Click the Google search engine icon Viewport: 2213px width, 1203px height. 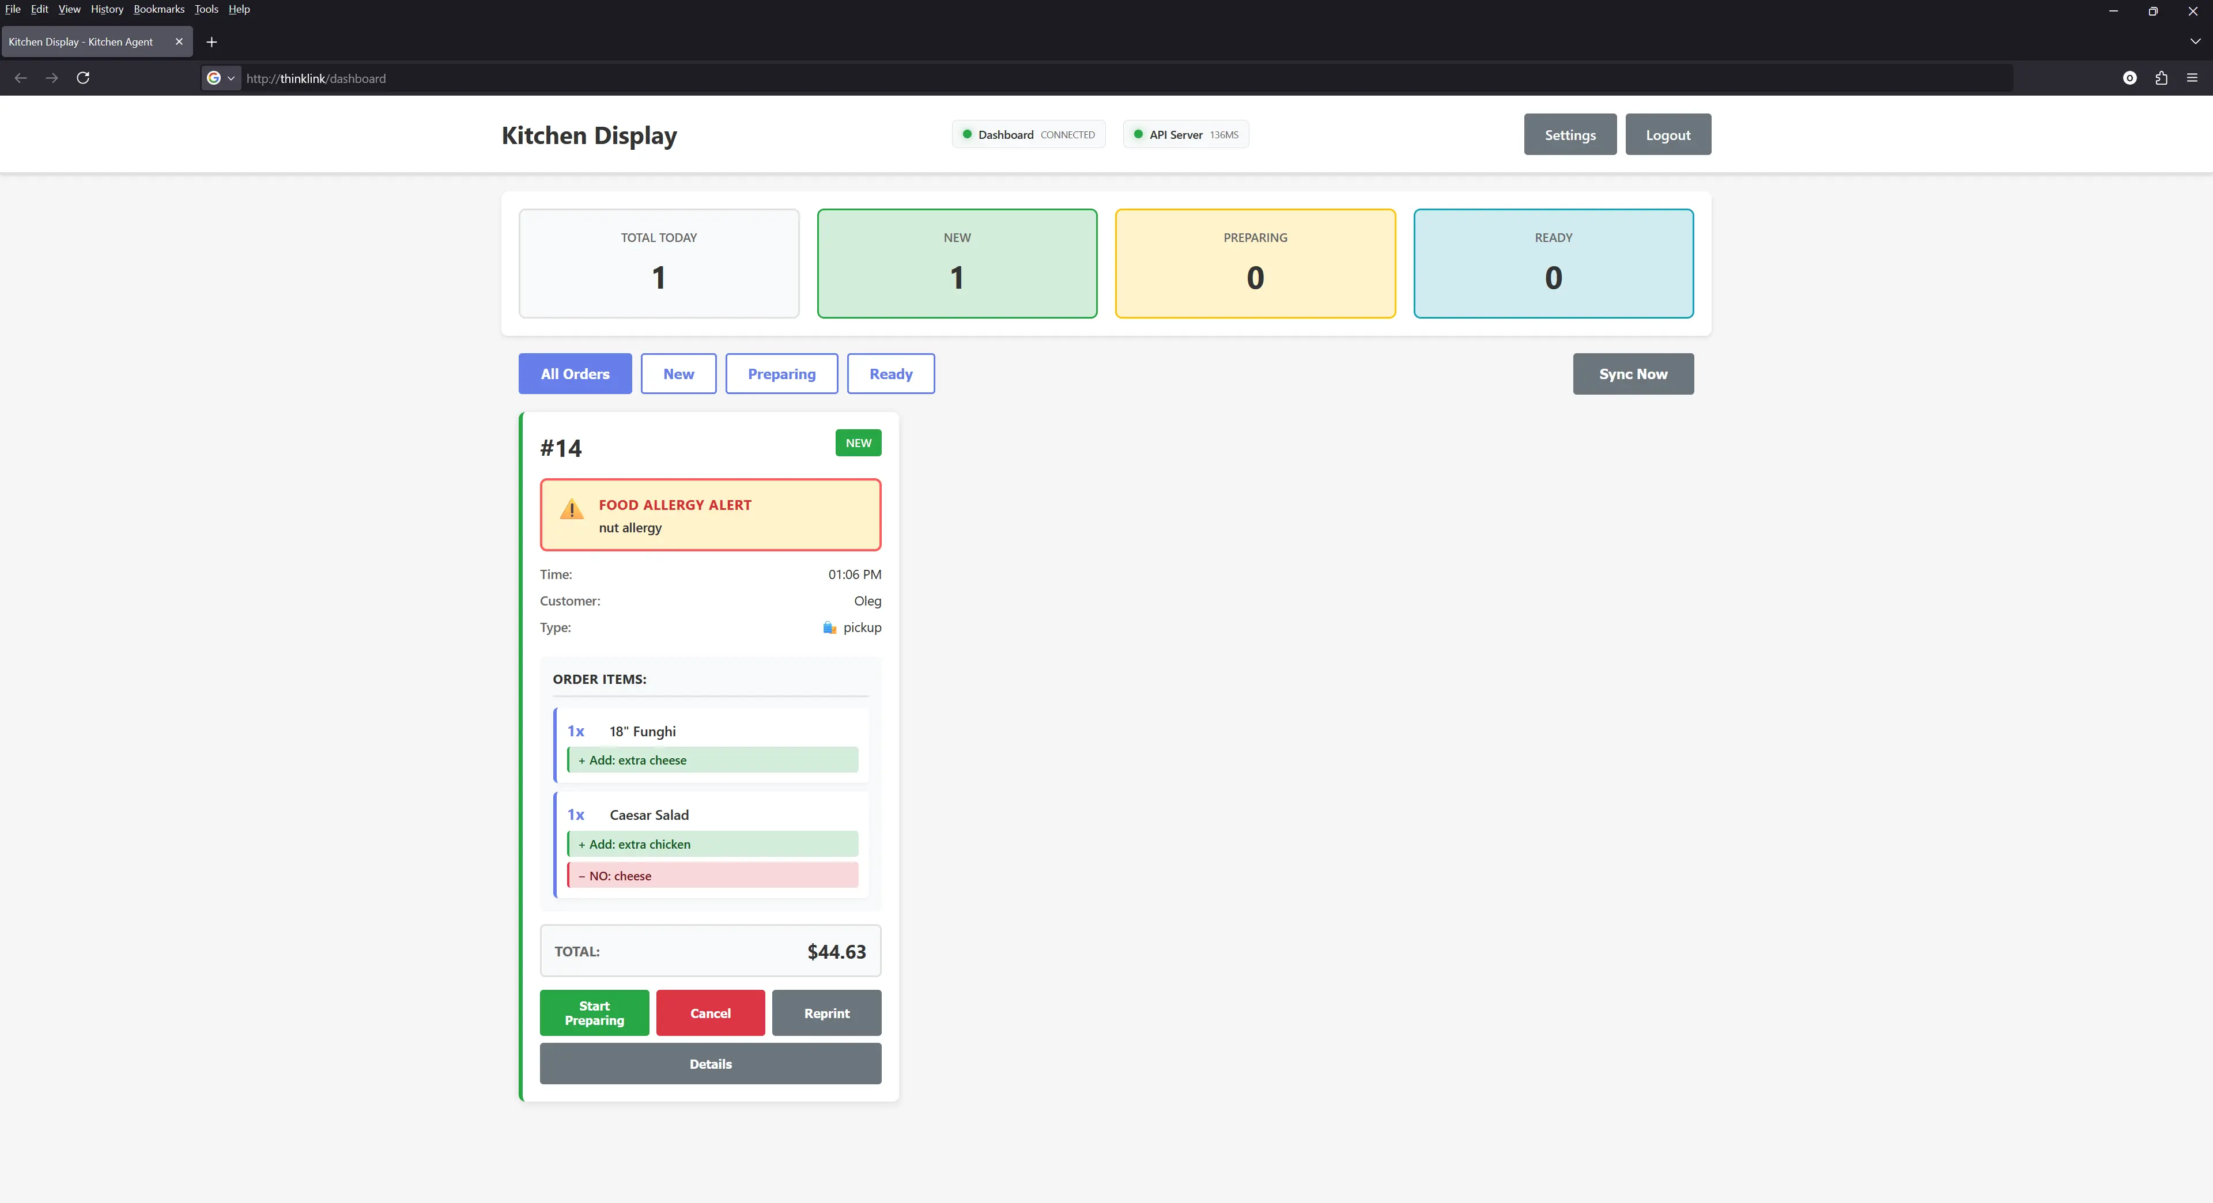(x=215, y=78)
